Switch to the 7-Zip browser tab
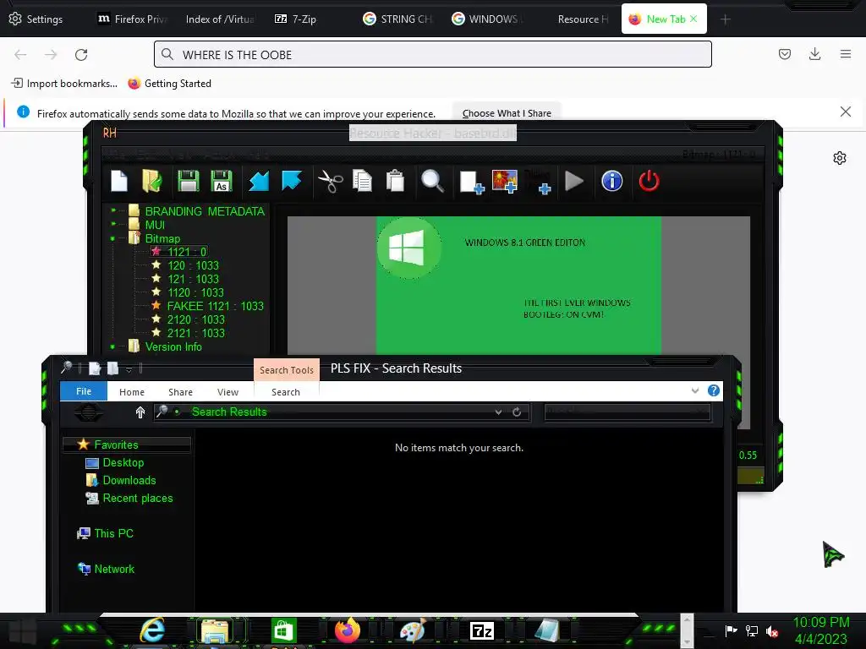866x649 pixels. click(x=296, y=19)
